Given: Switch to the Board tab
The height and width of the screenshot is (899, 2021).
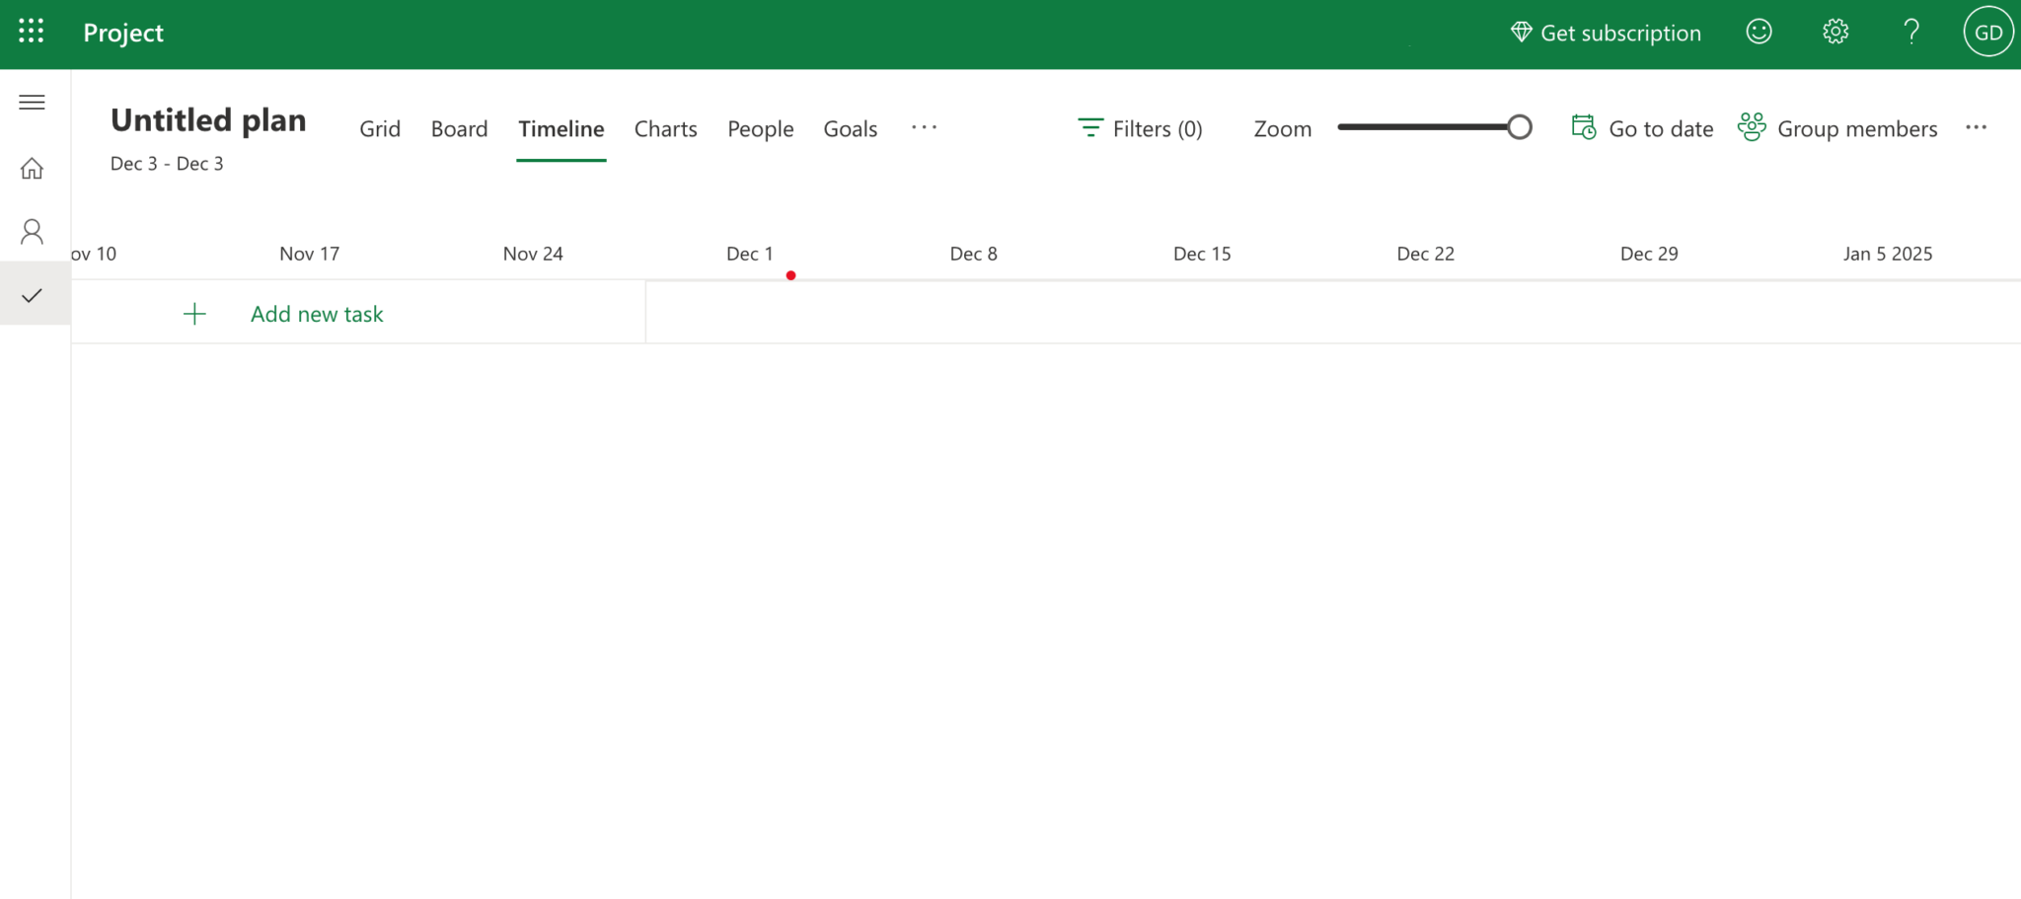Looking at the screenshot, I should (x=459, y=128).
